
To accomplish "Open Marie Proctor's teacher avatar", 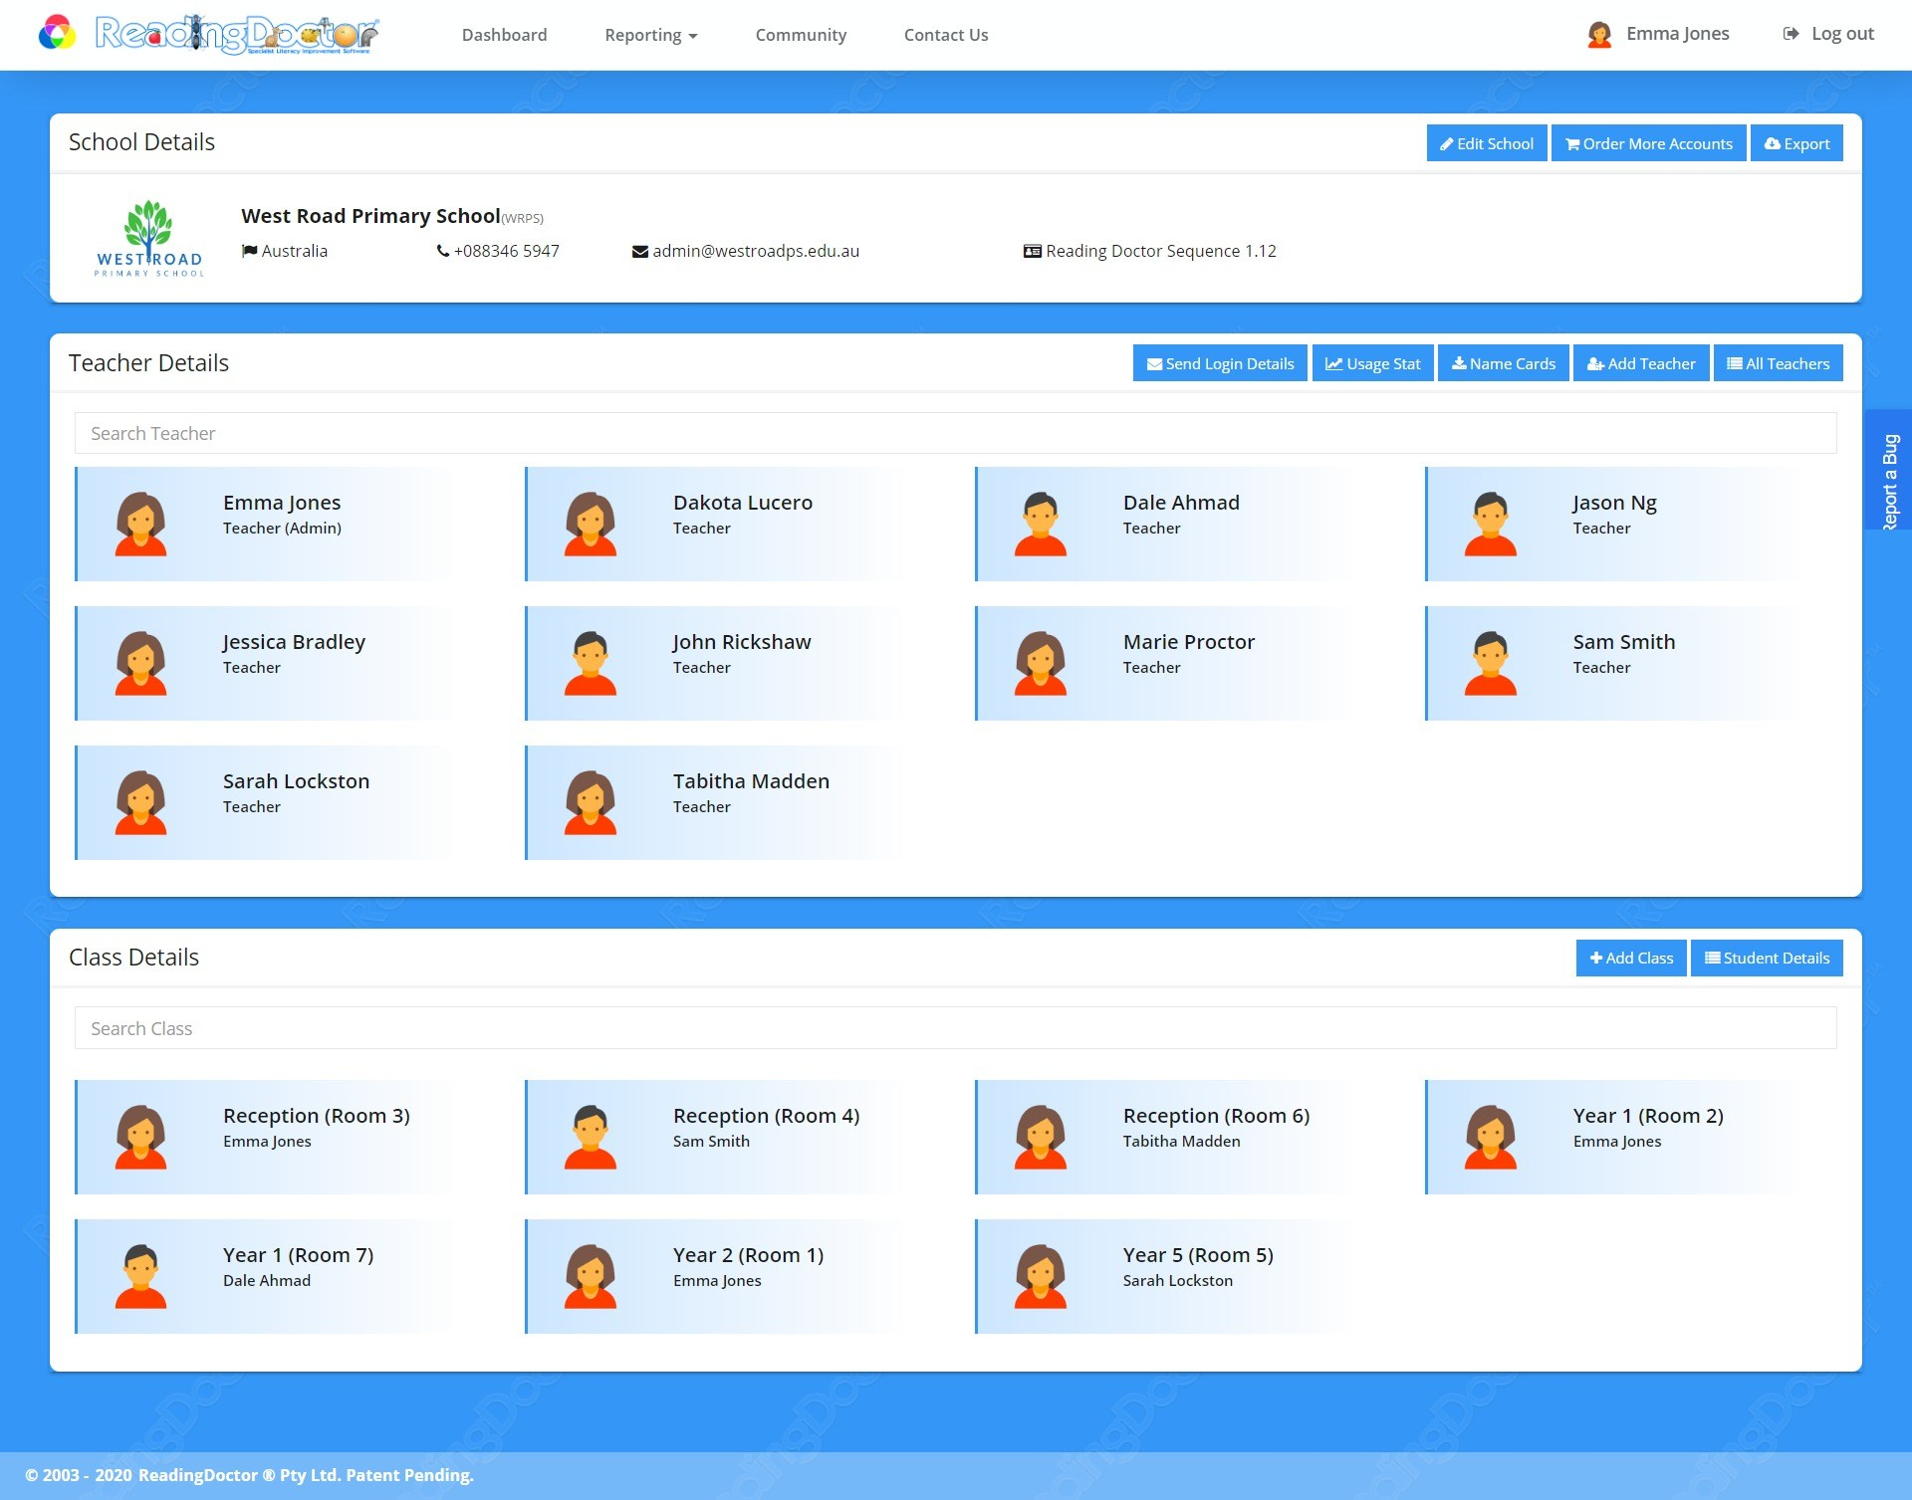I will click(1041, 663).
